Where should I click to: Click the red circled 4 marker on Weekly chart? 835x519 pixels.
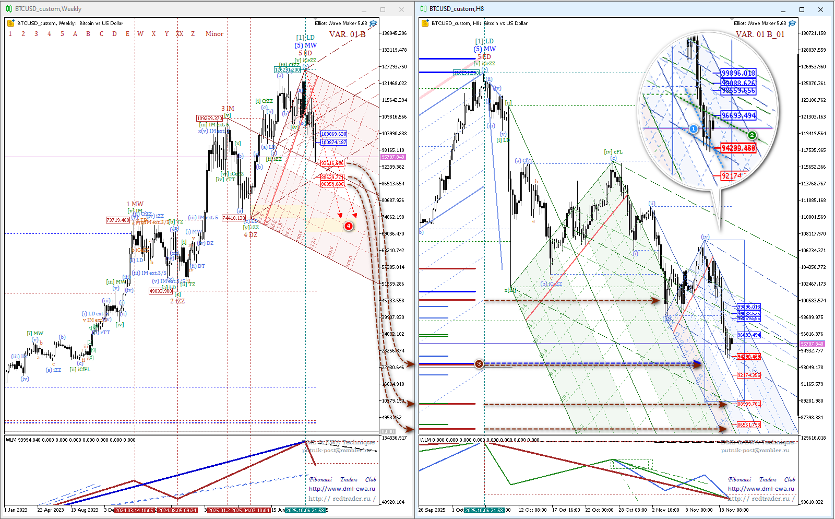pos(349,226)
